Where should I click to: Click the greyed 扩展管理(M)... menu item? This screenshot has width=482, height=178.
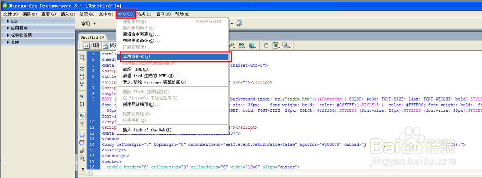point(173,47)
